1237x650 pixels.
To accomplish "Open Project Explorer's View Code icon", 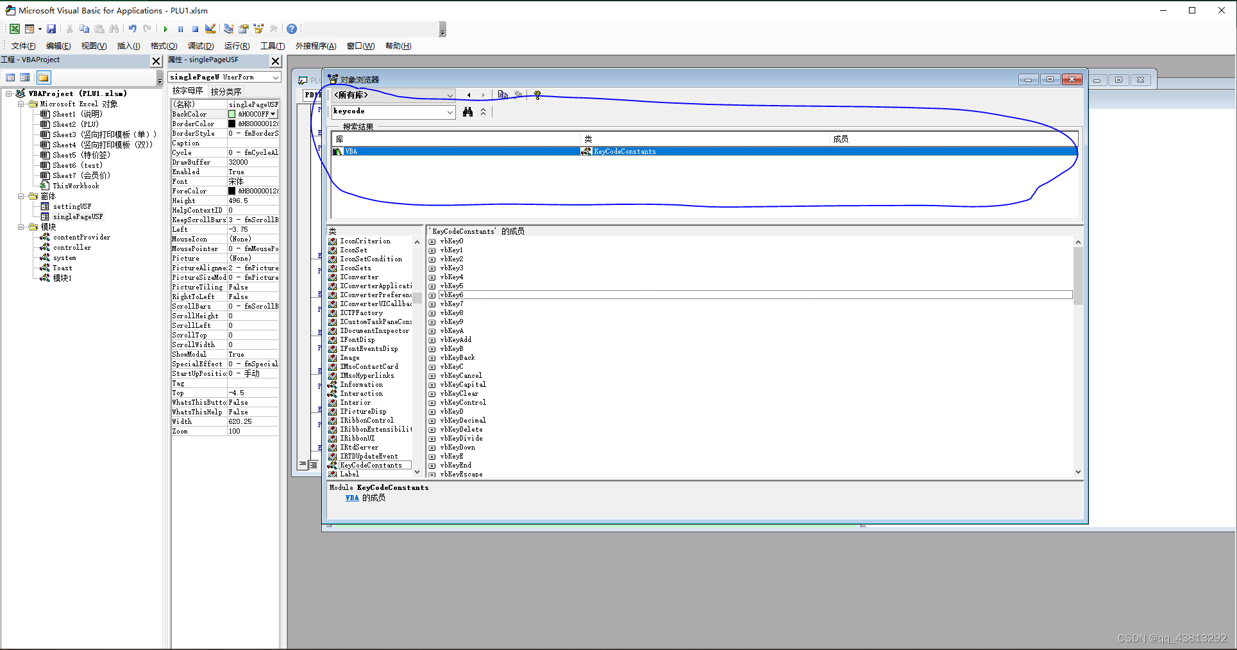I will [x=10, y=77].
